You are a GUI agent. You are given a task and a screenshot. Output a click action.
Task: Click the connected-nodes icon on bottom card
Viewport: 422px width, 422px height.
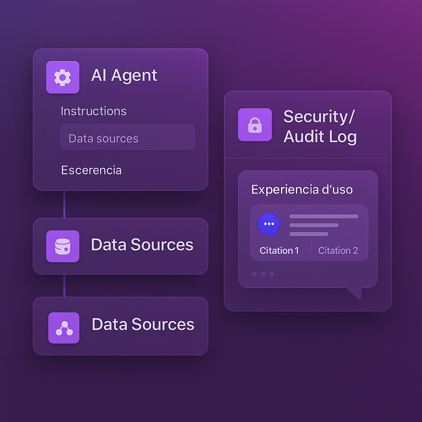pyautogui.click(x=64, y=328)
